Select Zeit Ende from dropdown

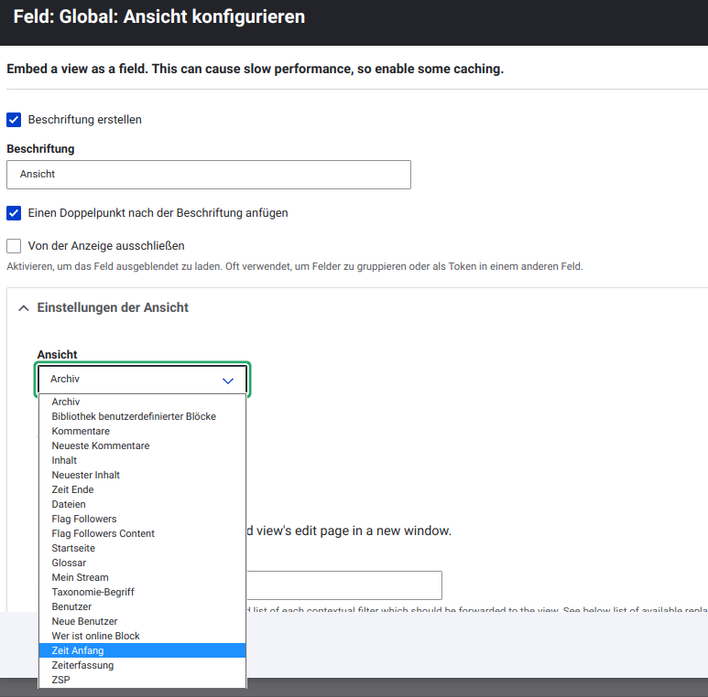pyautogui.click(x=72, y=489)
